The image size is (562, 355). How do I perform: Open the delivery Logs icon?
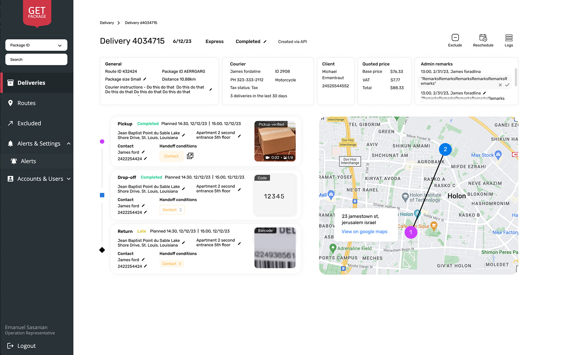pyautogui.click(x=509, y=38)
